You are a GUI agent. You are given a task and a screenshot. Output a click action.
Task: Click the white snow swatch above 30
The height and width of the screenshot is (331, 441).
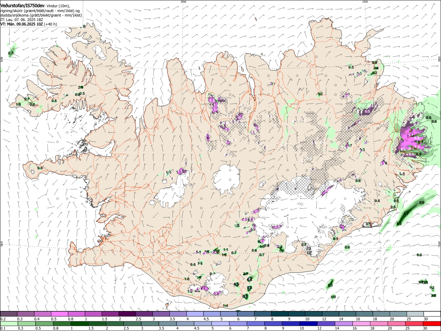(x=432, y=314)
